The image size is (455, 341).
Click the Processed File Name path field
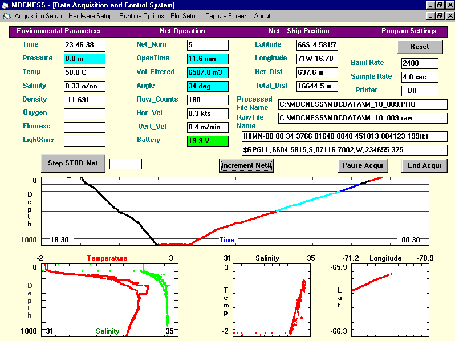pos(363,104)
